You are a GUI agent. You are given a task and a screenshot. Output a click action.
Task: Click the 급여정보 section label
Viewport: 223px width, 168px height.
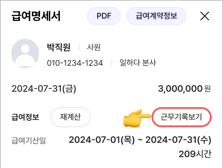[x=25, y=117]
